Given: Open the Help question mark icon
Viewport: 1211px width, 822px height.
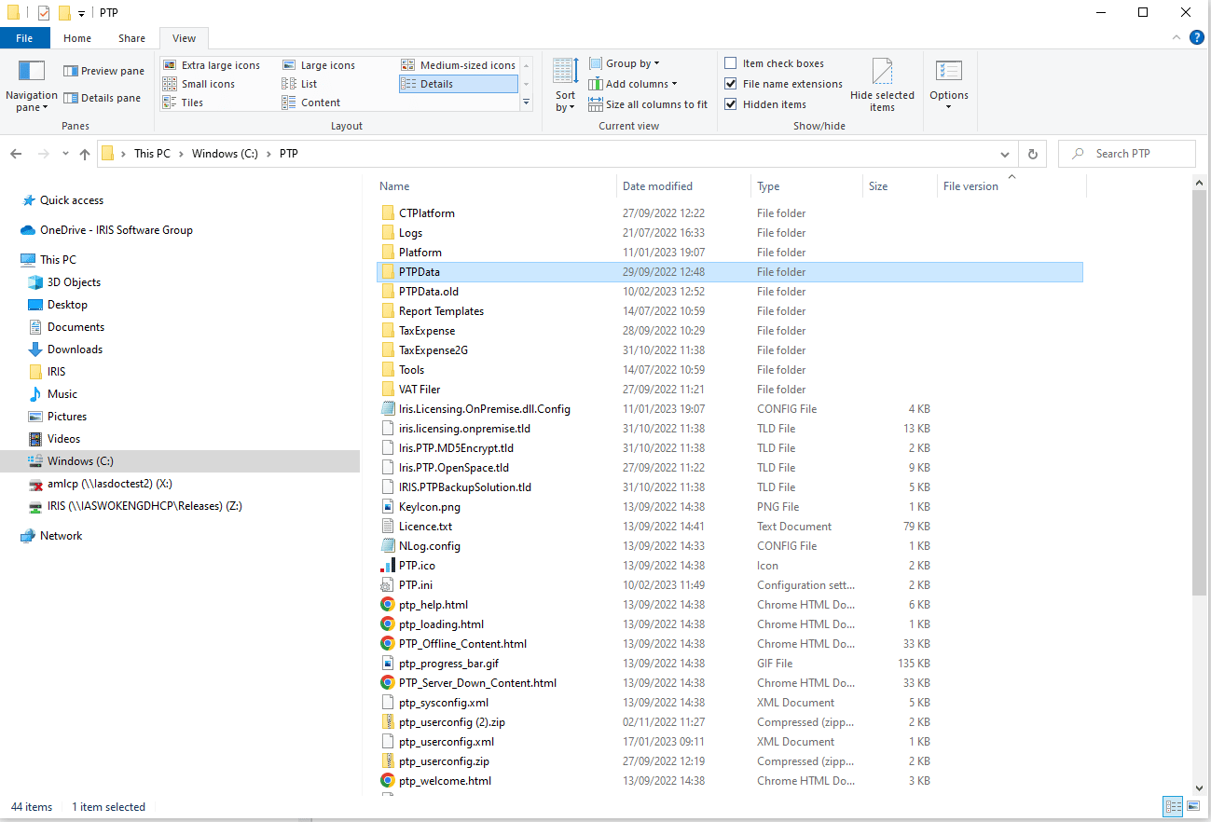Looking at the screenshot, I should coord(1196,38).
